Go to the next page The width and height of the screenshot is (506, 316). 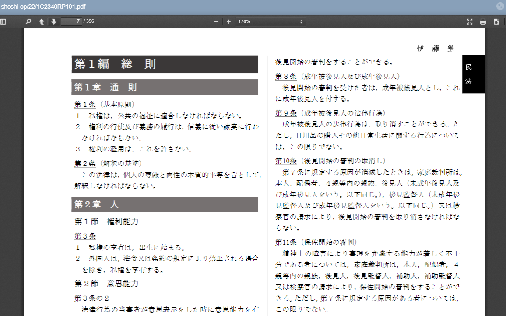[53, 21]
